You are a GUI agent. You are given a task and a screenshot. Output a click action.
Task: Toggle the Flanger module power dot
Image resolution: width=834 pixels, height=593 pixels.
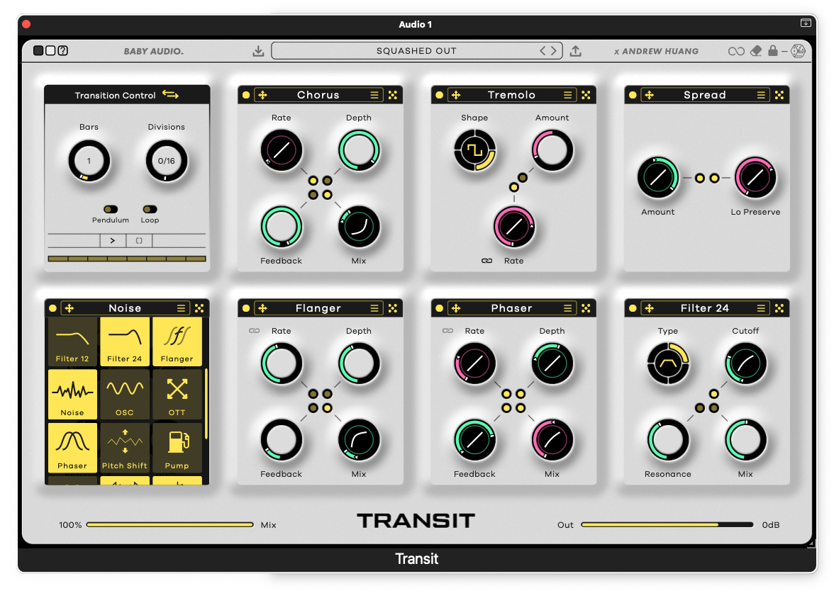click(x=246, y=308)
